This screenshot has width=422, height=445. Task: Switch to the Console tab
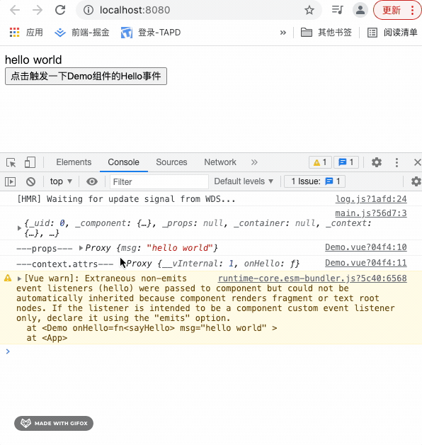click(124, 162)
